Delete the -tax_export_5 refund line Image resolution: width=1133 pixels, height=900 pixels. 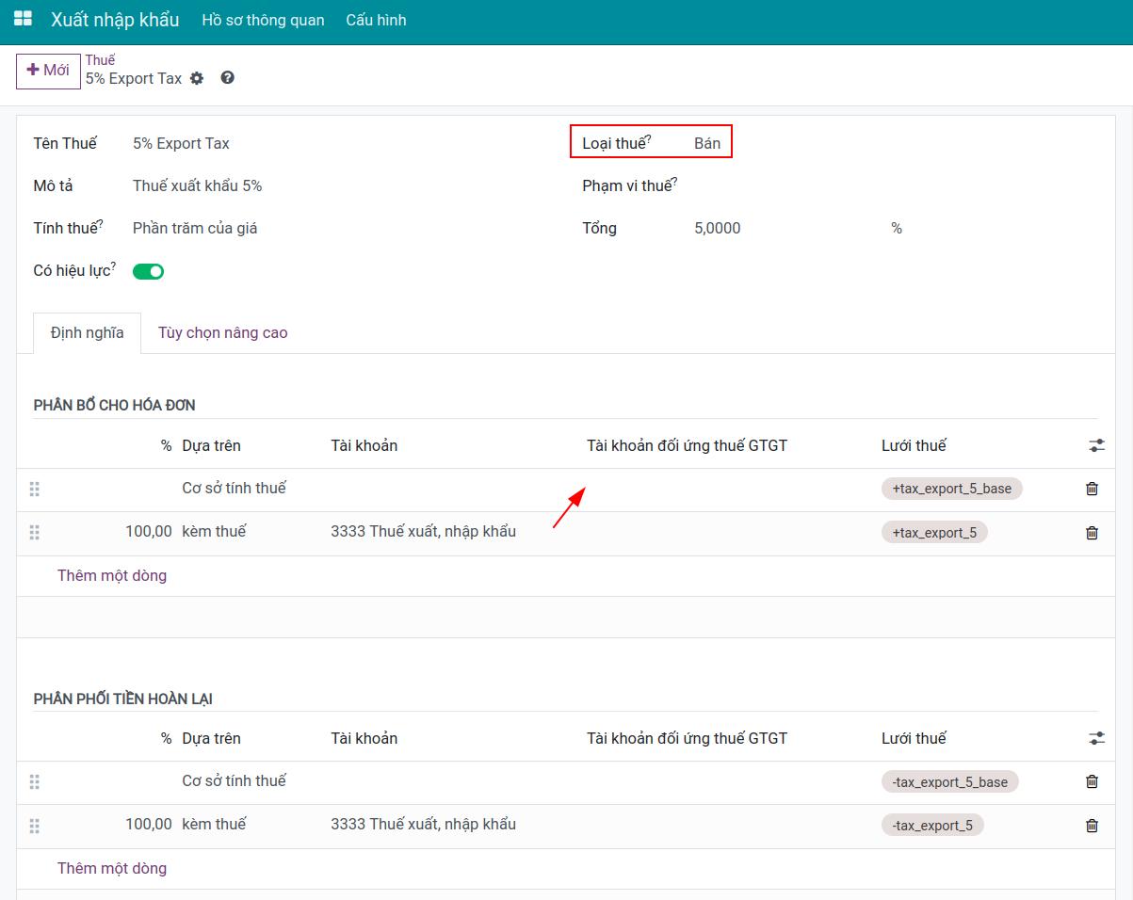pyautogui.click(x=1092, y=826)
